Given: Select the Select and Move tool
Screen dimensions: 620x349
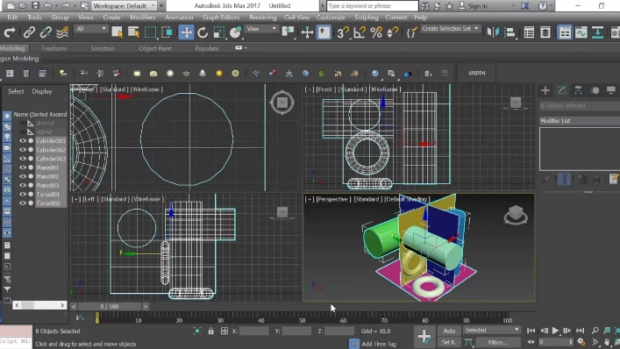Looking at the screenshot, I should tap(186, 32).
